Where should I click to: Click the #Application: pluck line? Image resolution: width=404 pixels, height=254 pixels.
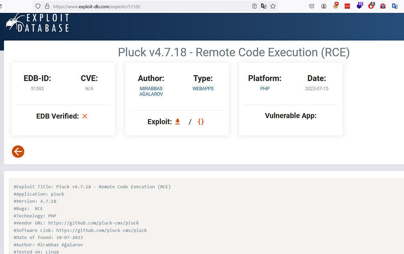[39, 194]
